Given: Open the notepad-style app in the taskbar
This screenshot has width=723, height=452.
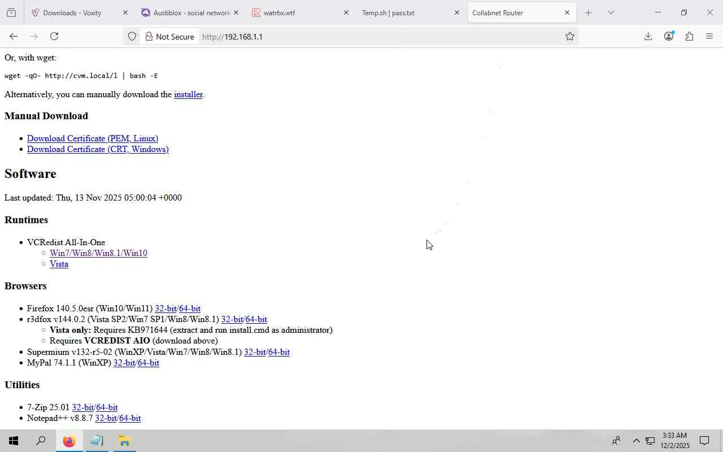Looking at the screenshot, I should click(97, 441).
